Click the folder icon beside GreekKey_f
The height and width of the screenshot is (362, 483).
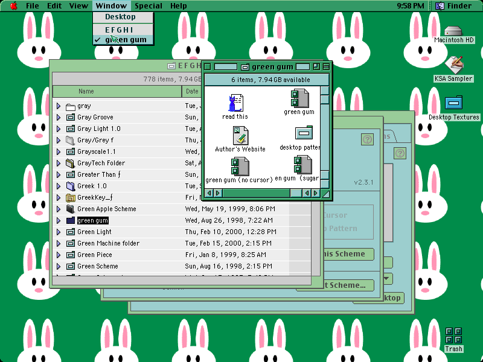[71, 198]
